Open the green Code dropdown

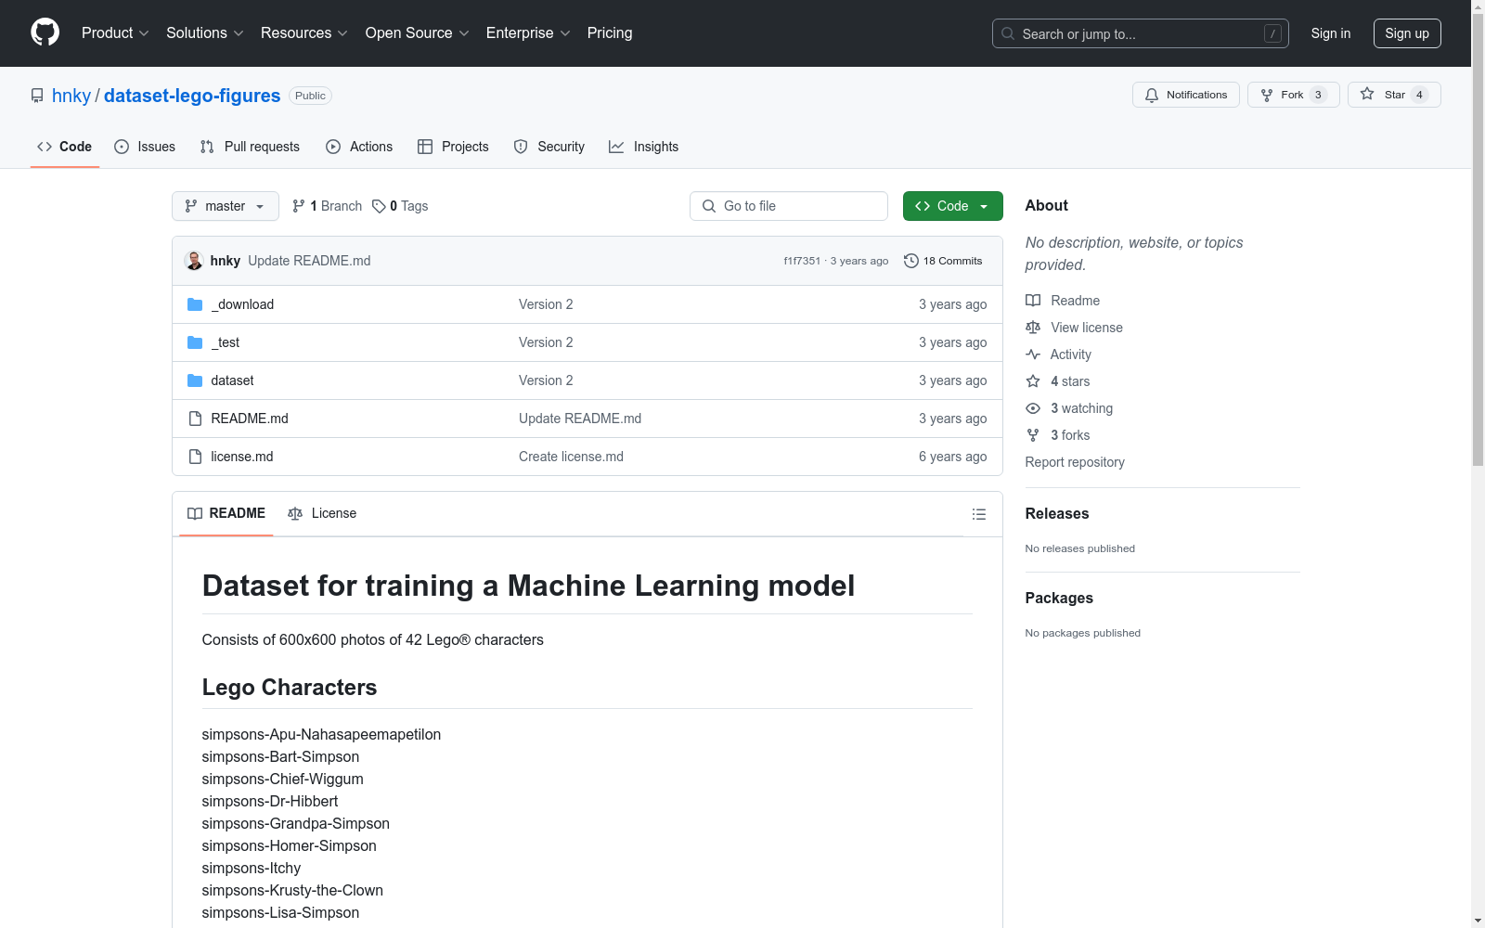[952, 206]
